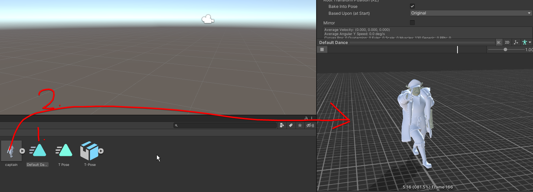Expand the T-Pose asset sub-items arrow

point(101,151)
